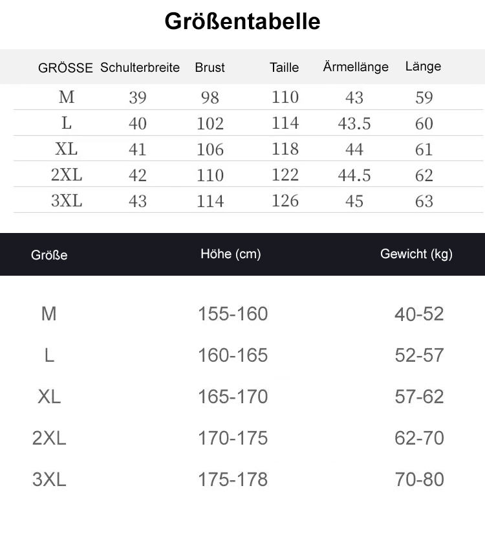The height and width of the screenshot is (554, 485).
Task: Select the 43.5 sleeve length value
Action: [x=354, y=124]
